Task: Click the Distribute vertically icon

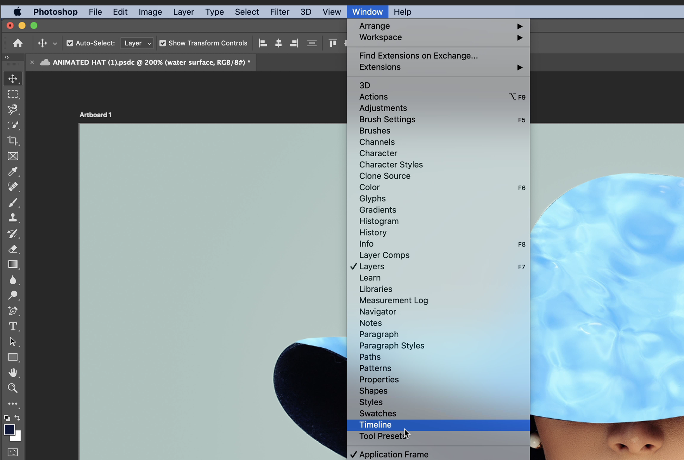Action: pyautogui.click(x=312, y=43)
